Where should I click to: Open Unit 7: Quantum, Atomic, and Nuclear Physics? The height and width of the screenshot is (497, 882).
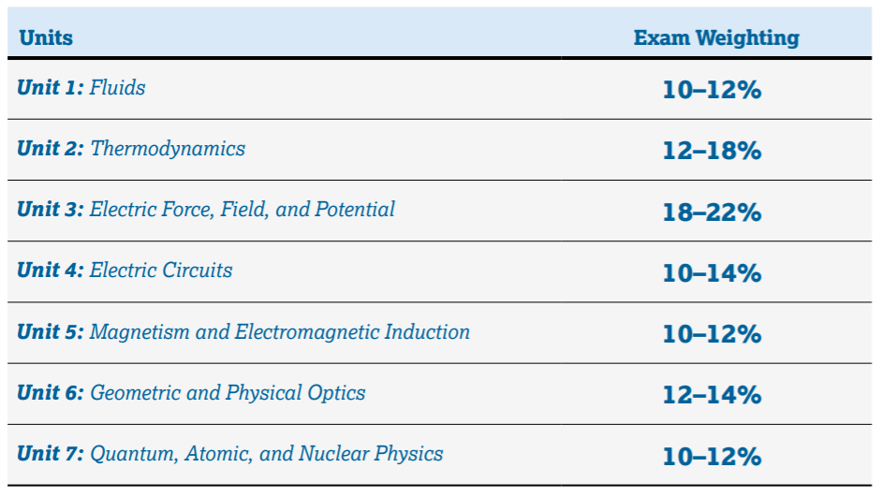coord(230,453)
